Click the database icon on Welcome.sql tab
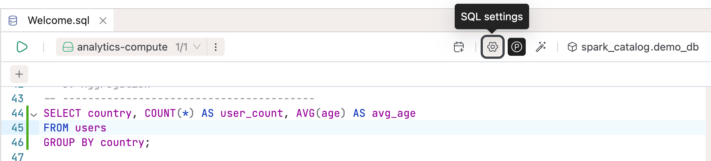The width and height of the screenshot is (711, 161). (x=13, y=21)
